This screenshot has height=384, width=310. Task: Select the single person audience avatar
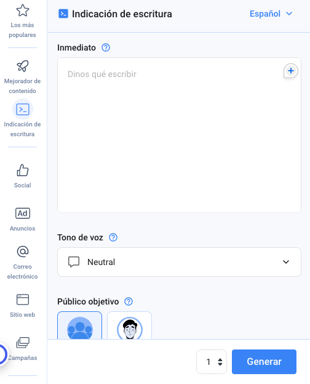(x=129, y=325)
